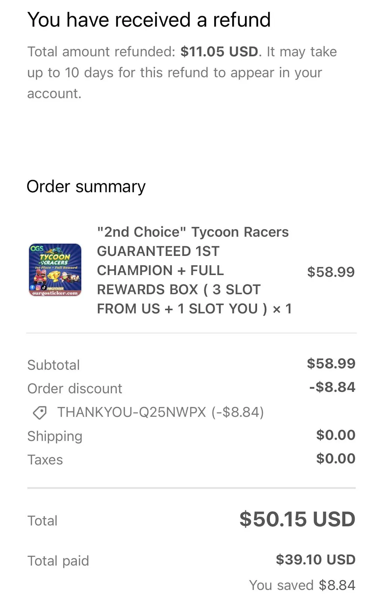Click the Total amount $50.15 USD
The height and width of the screenshot is (610, 383).
point(297,519)
